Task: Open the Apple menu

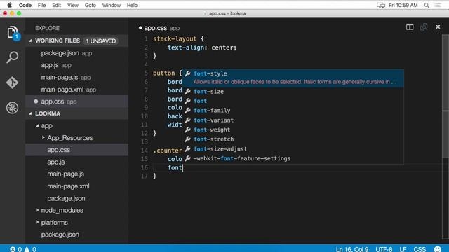Action: pyautogui.click(x=9, y=5)
